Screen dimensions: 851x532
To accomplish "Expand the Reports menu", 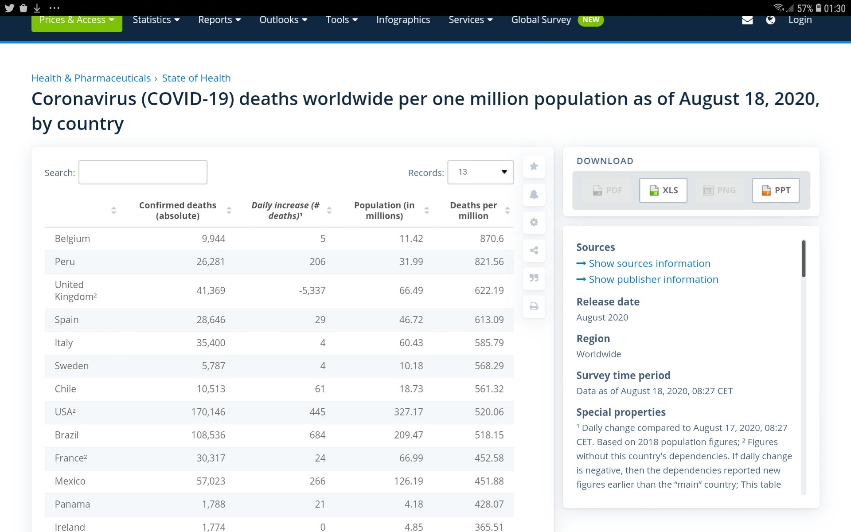I will [219, 20].
